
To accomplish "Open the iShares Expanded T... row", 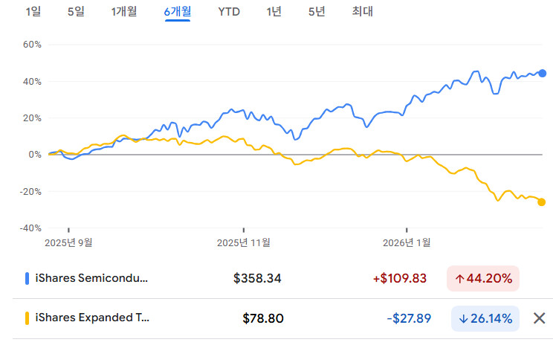I will [x=91, y=318].
